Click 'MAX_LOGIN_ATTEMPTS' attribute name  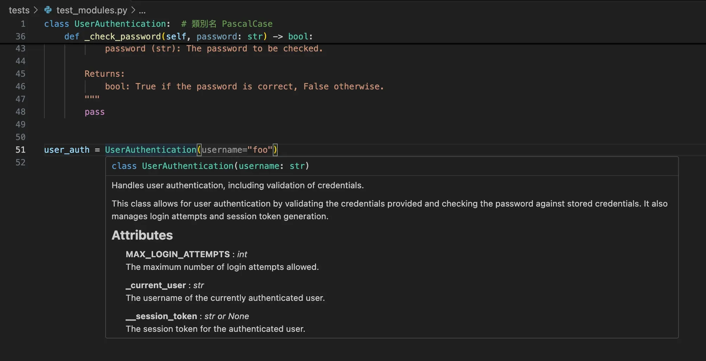(178, 254)
